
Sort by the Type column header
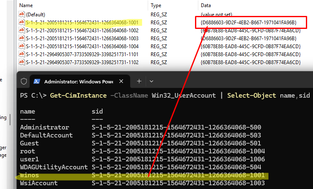coord(156,5)
